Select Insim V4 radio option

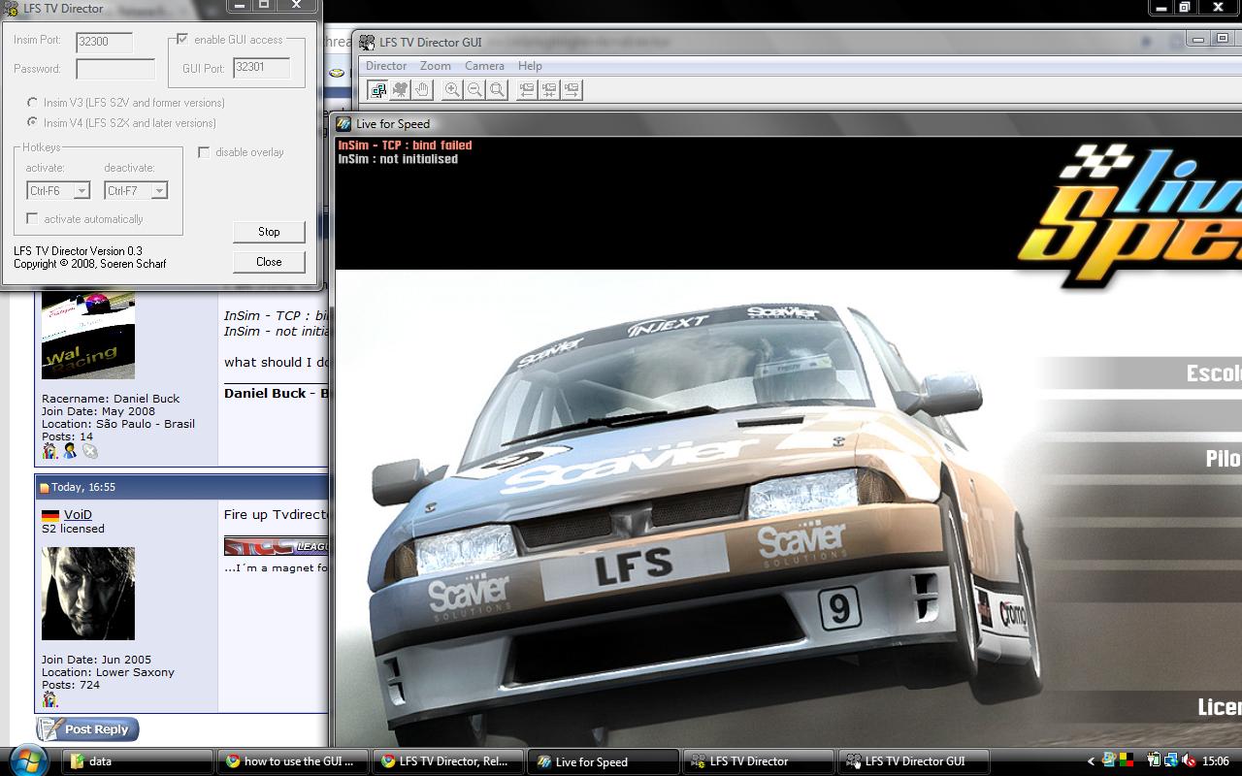[x=33, y=123]
